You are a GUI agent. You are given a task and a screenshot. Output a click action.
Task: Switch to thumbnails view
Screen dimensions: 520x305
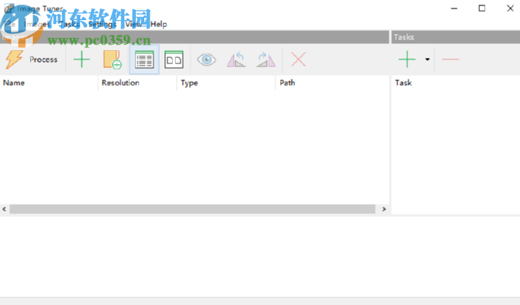coord(174,59)
